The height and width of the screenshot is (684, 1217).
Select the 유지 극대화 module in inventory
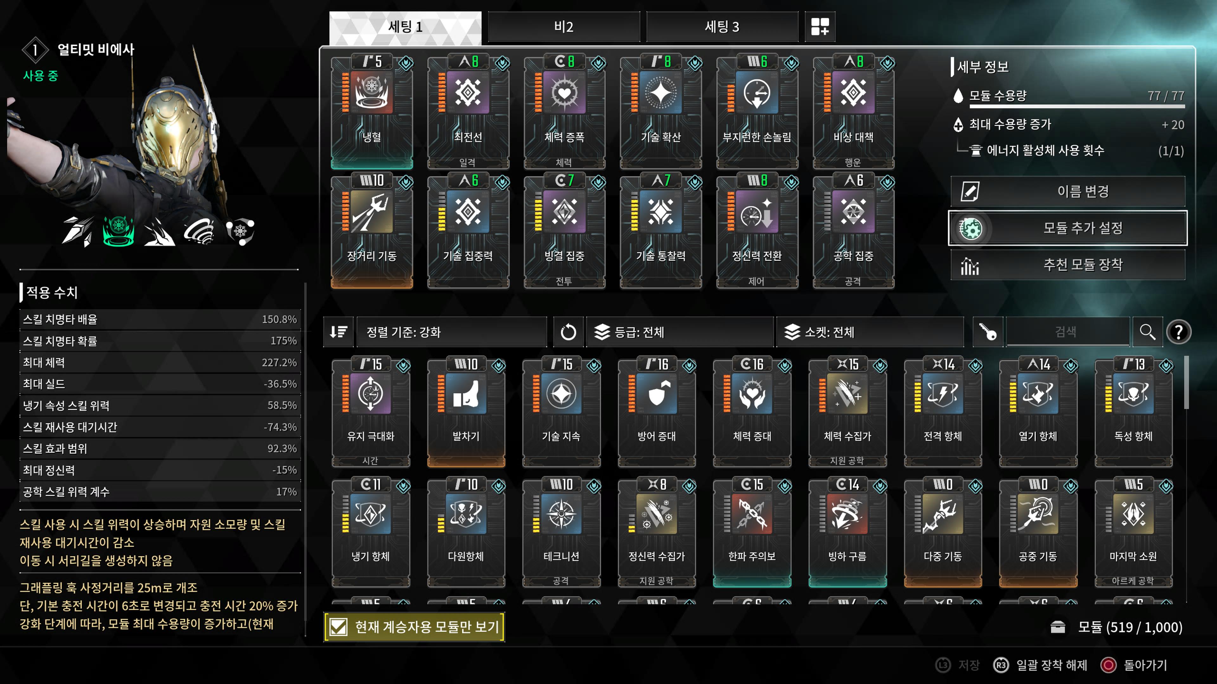point(371,412)
